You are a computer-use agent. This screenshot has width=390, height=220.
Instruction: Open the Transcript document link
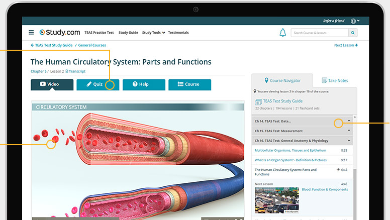(x=75, y=71)
